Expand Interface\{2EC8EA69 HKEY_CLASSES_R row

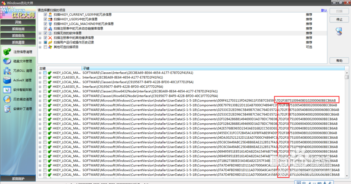point(40,78)
